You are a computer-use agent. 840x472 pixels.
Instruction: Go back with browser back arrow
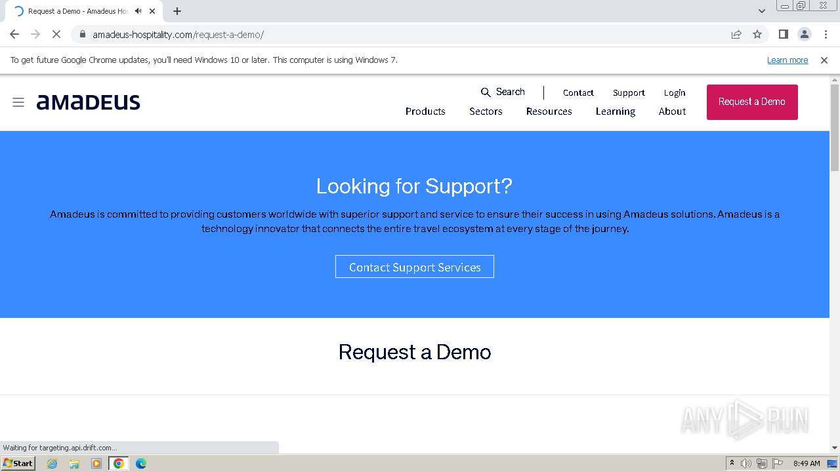coord(14,34)
